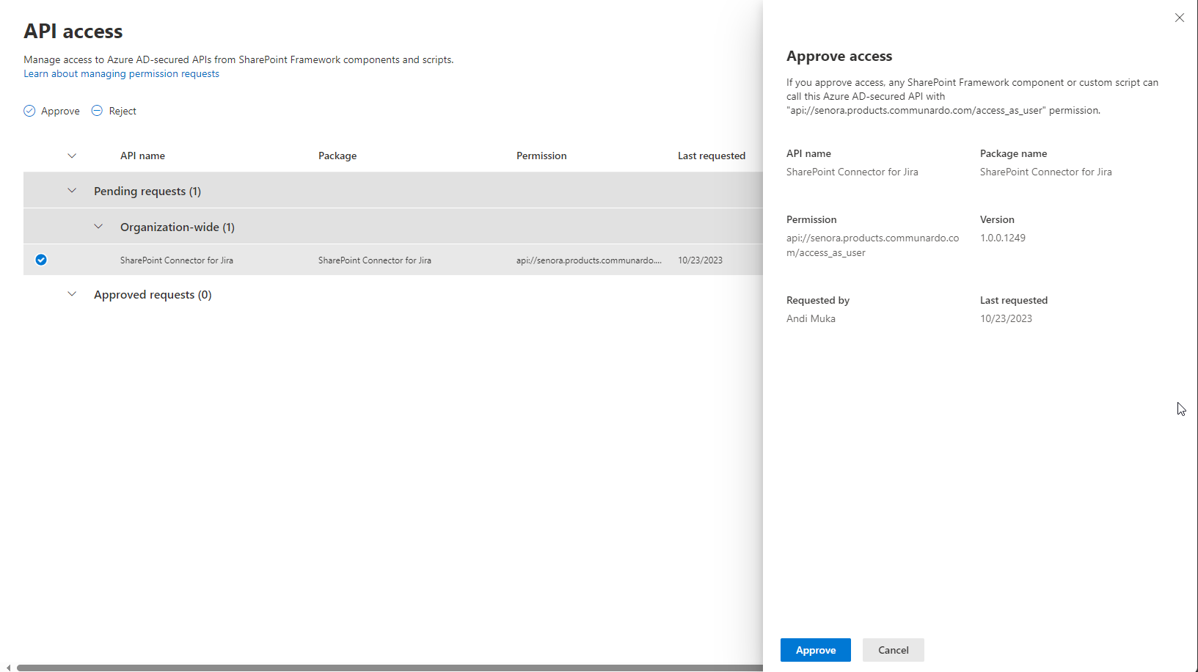Click the 10/23/2023 date cell in the list row
The height and width of the screenshot is (672, 1198).
700,260
